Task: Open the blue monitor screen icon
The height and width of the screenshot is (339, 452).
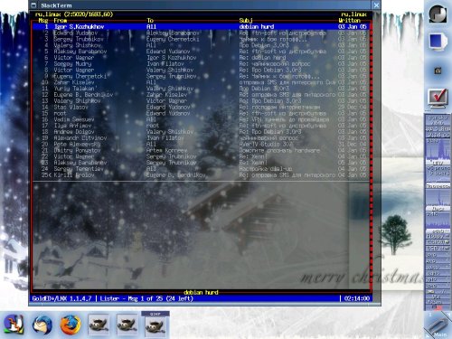Action: 438,42
